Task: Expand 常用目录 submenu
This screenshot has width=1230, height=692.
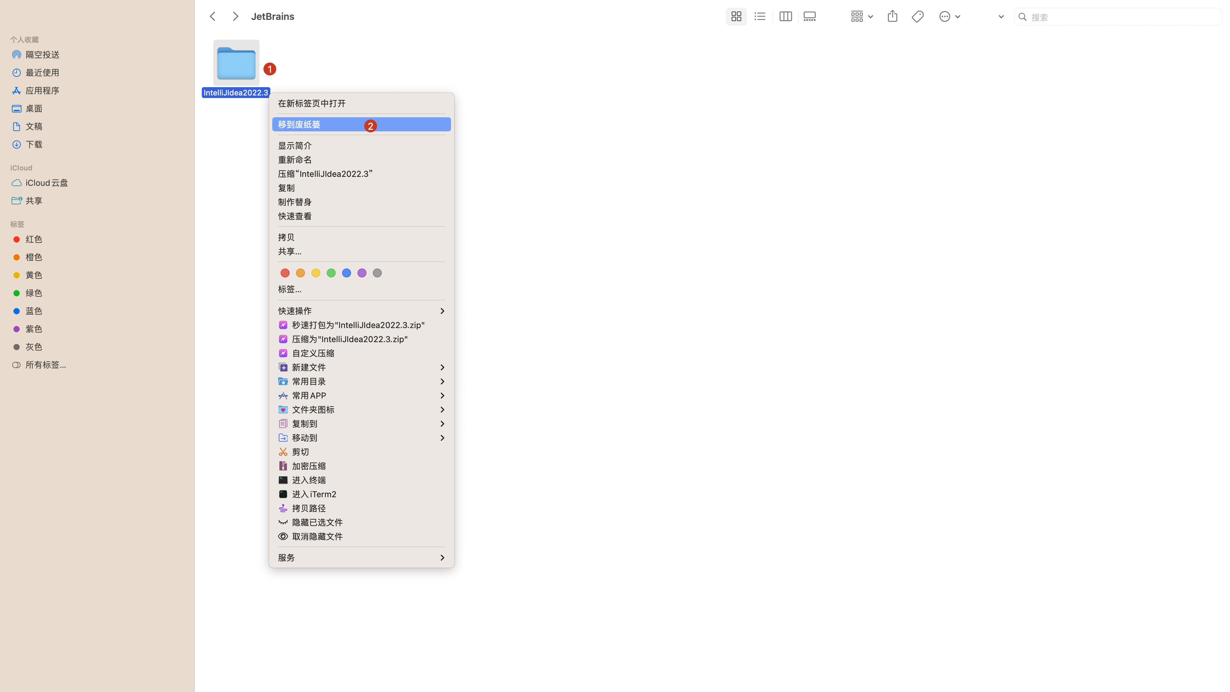Action: coord(361,382)
